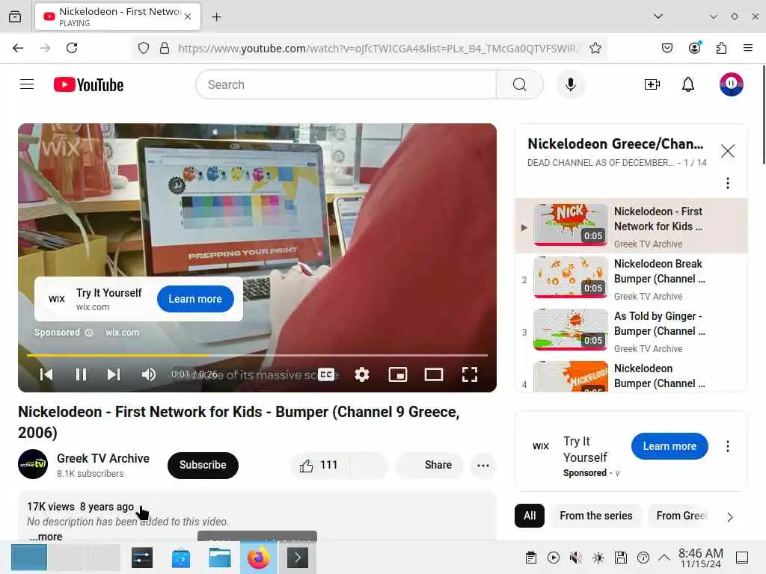This screenshot has height=574, width=766.
Task: Play As Told by Ginger Bumper playlist item
Action: click(x=631, y=331)
